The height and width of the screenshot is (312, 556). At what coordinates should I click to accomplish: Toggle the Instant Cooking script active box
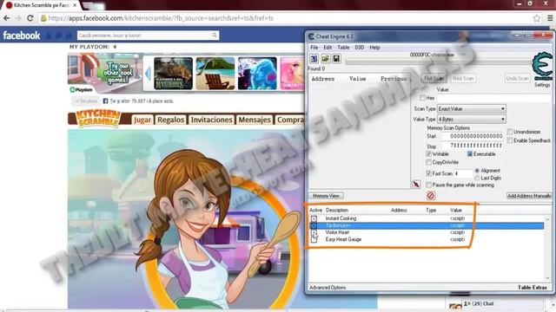pyautogui.click(x=314, y=218)
